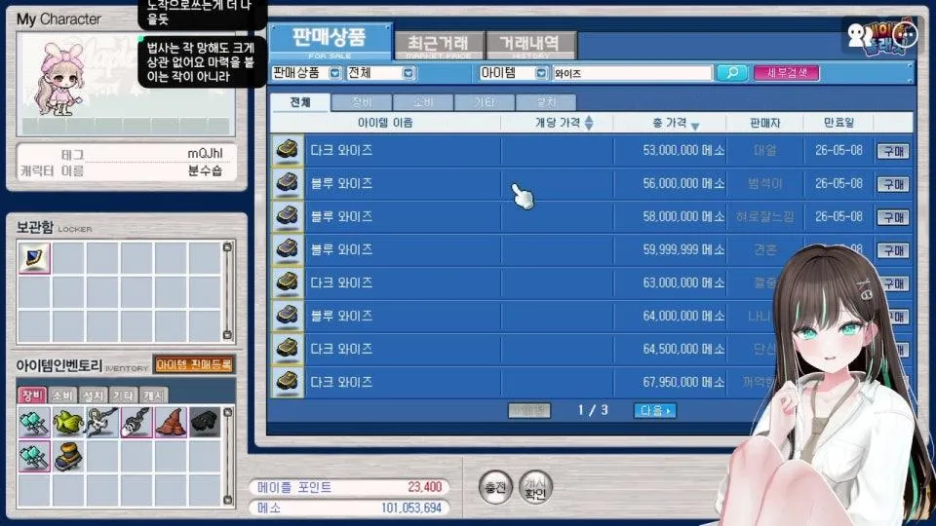Open the inventory 장비 tab
The image size is (936, 526).
[x=32, y=395]
